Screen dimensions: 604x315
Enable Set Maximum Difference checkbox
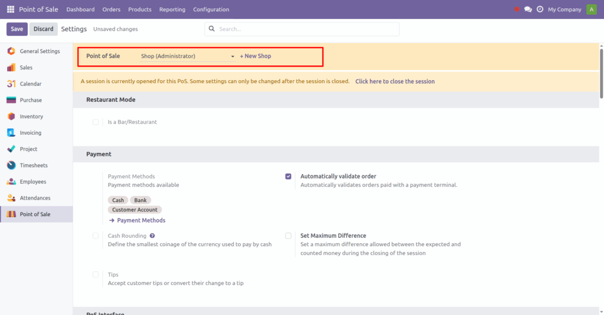coord(288,236)
